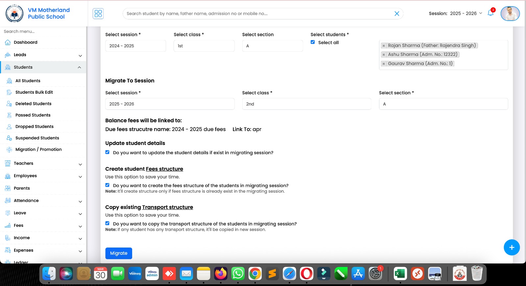Remove Gaurav Sharma from selected students
The height and width of the screenshot is (286, 526).
click(x=384, y=64)
